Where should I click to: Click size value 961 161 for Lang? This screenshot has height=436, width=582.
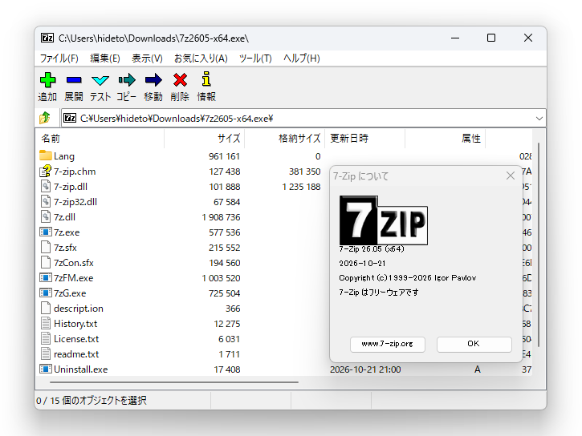click(x=224, y=156)
